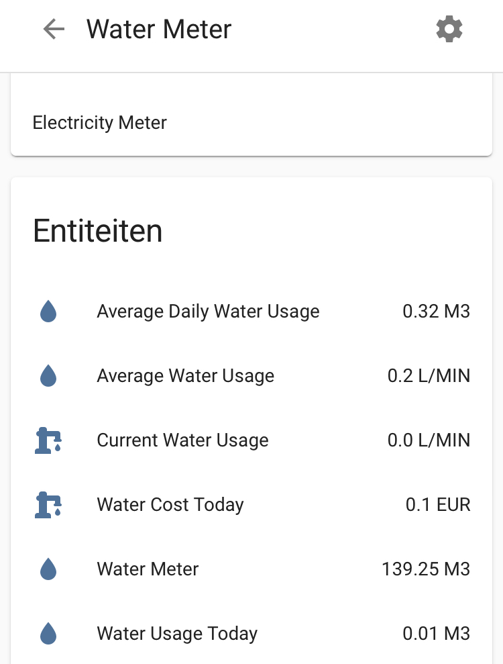Click the 139.25 M3 meter reading
503x664 pixels.
tap(426, 569)
